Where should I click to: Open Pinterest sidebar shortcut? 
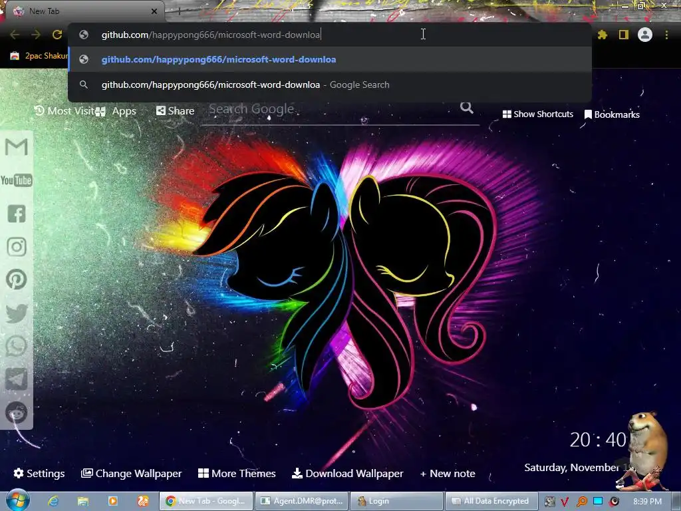[x=17, y=279]
